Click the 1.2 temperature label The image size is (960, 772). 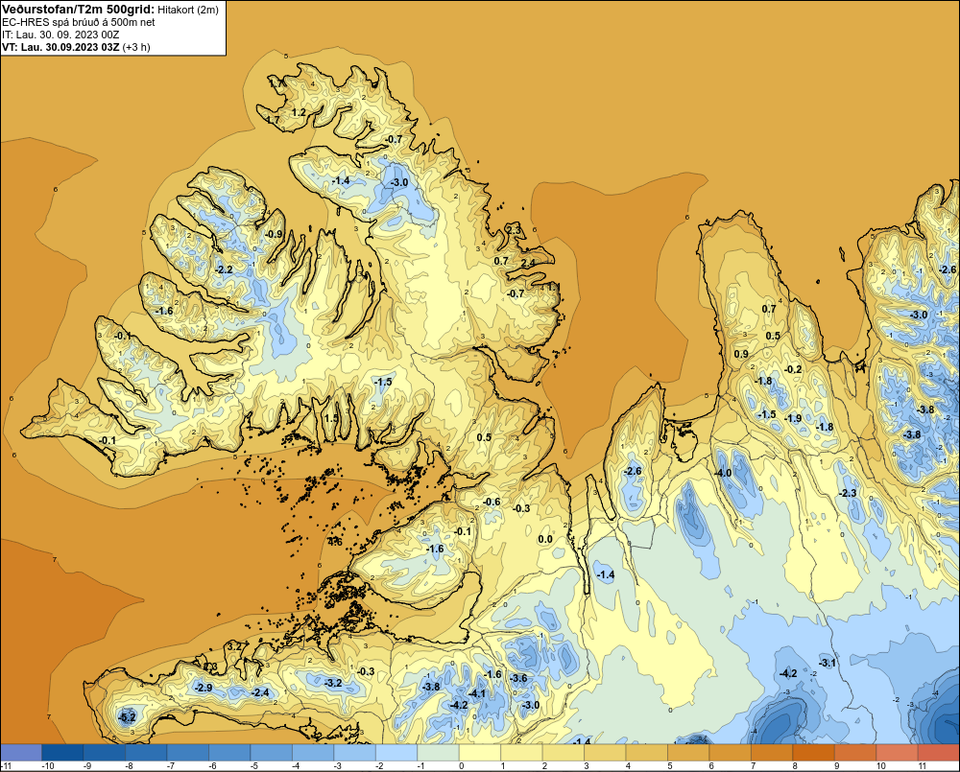(299, 112)
